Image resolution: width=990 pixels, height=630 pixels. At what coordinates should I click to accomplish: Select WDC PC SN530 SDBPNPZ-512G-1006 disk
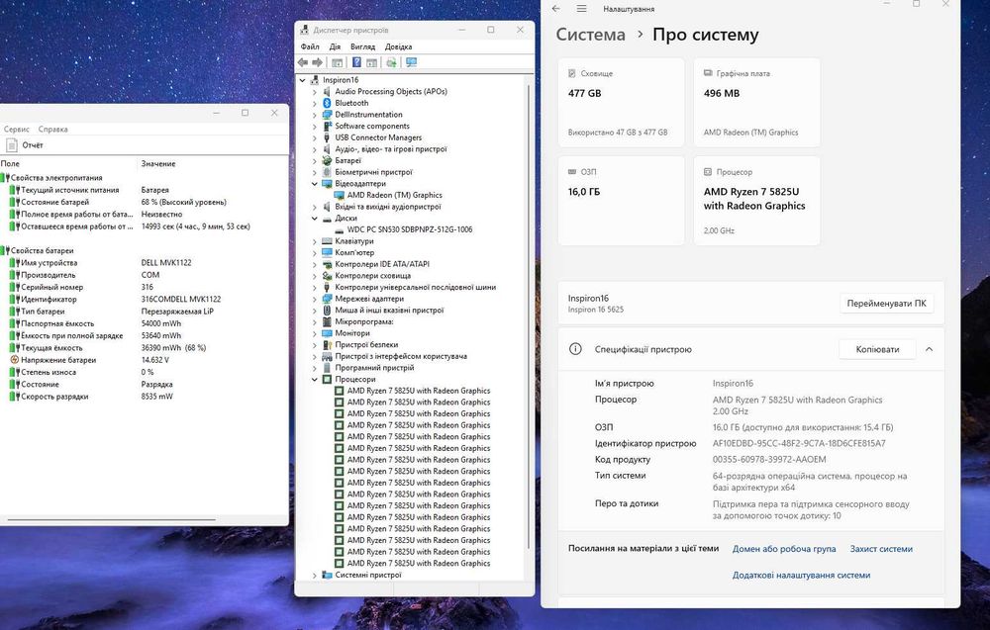point(410,229)
